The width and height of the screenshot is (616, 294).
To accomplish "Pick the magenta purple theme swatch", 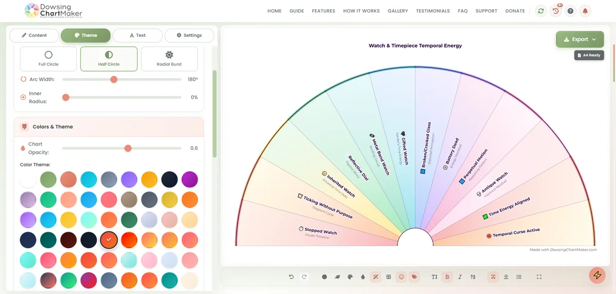I will pyautogui.click(x=189, y=179).
